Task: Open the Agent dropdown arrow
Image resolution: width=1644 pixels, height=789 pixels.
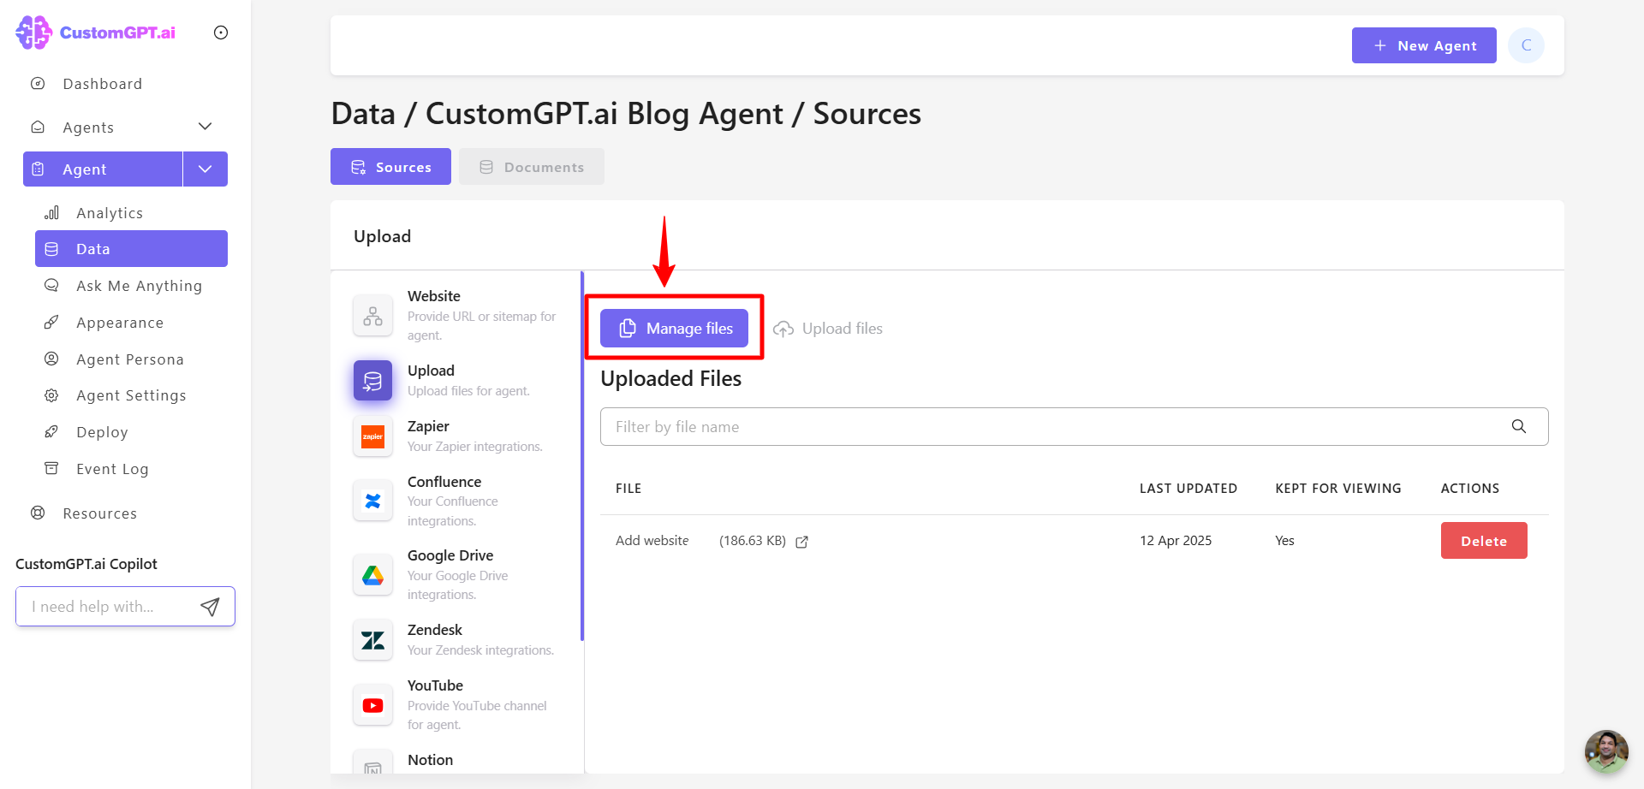Action: click(x=205, y=169)
